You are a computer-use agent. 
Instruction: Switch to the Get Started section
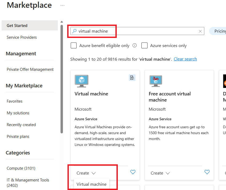17,25
